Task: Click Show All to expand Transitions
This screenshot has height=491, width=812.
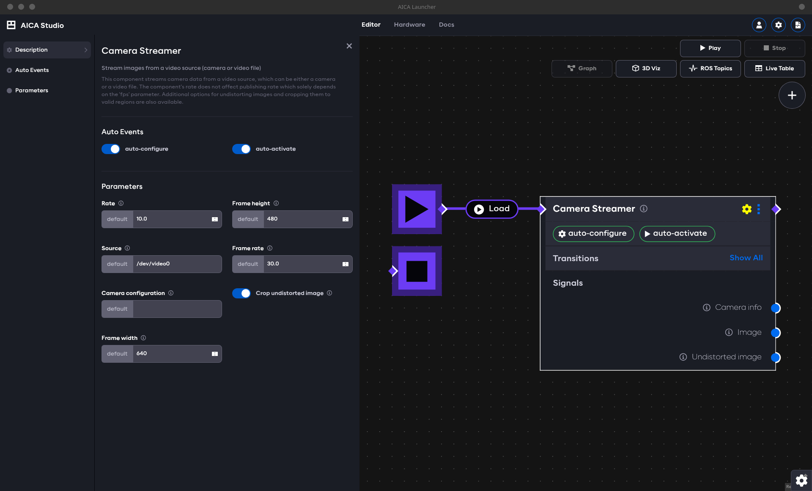Action: point(746,258)
